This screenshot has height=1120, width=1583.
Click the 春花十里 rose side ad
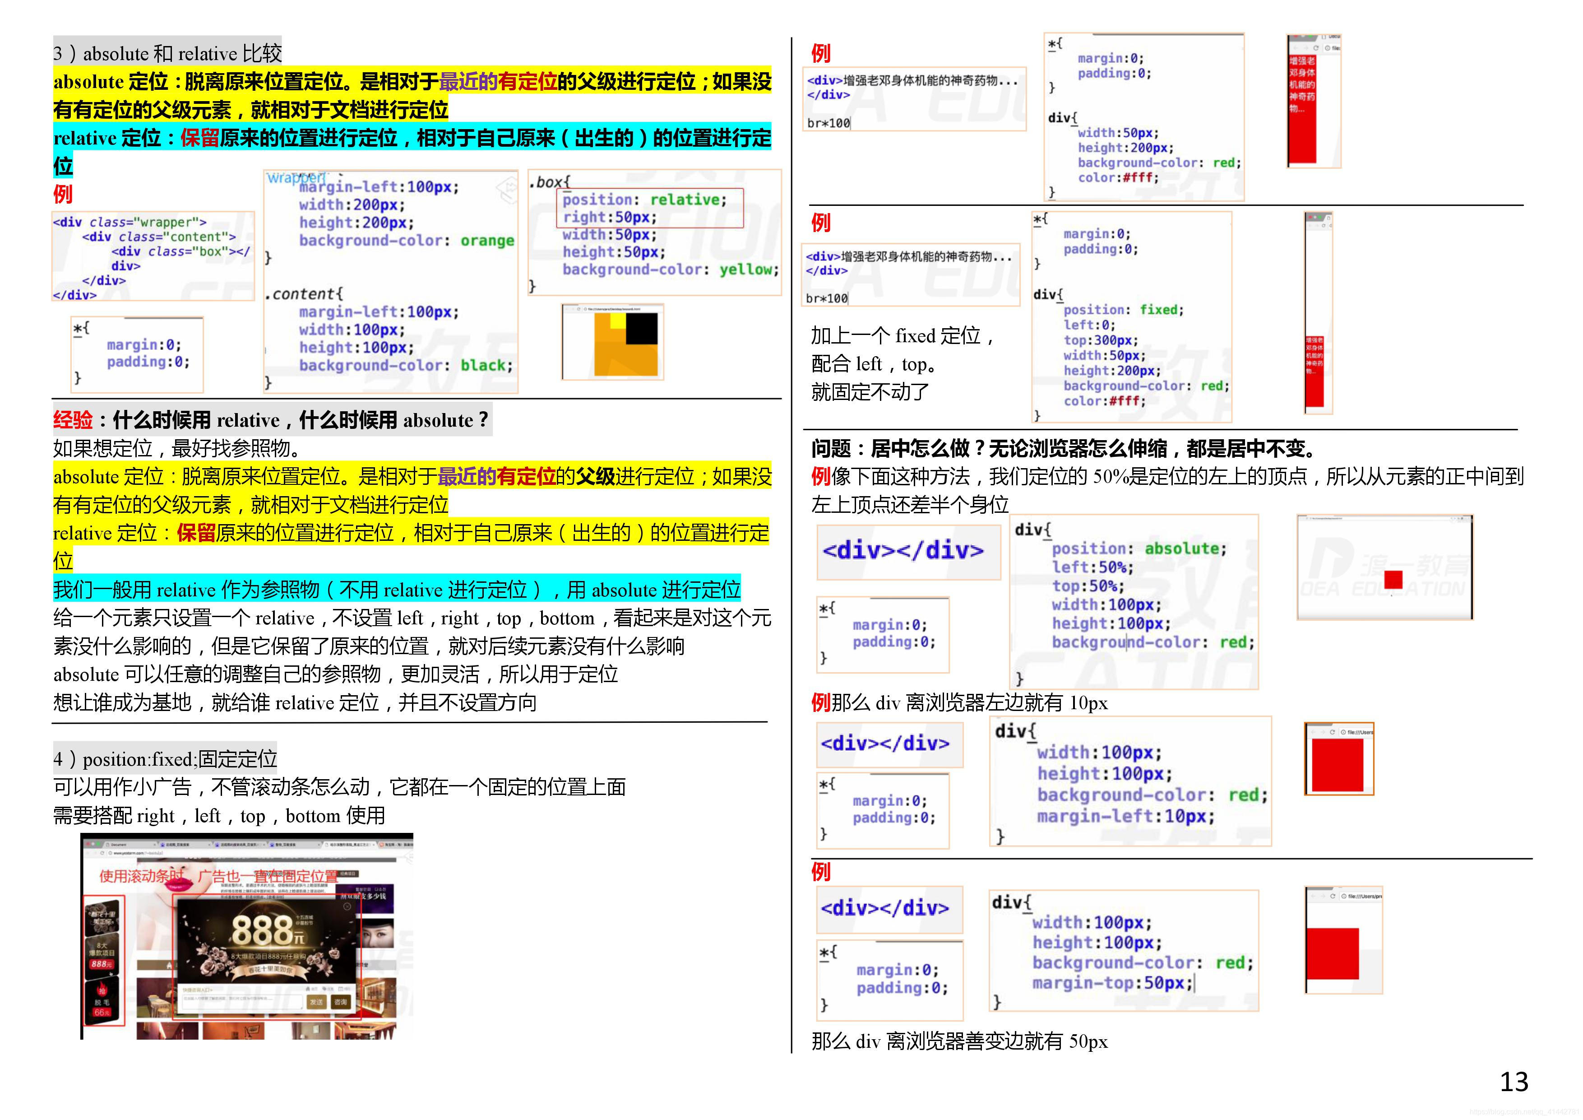[102, 918]
